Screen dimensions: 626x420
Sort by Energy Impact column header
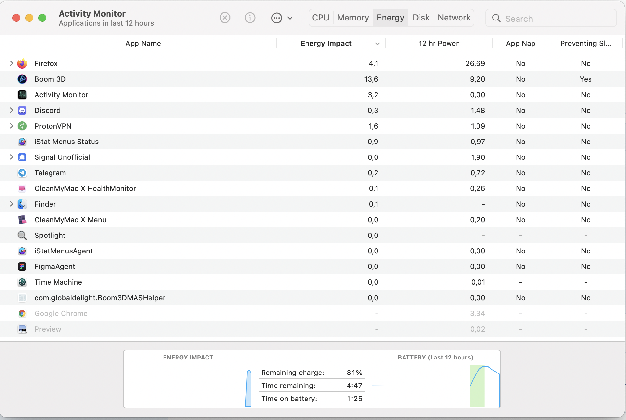[x=326, y=43]
